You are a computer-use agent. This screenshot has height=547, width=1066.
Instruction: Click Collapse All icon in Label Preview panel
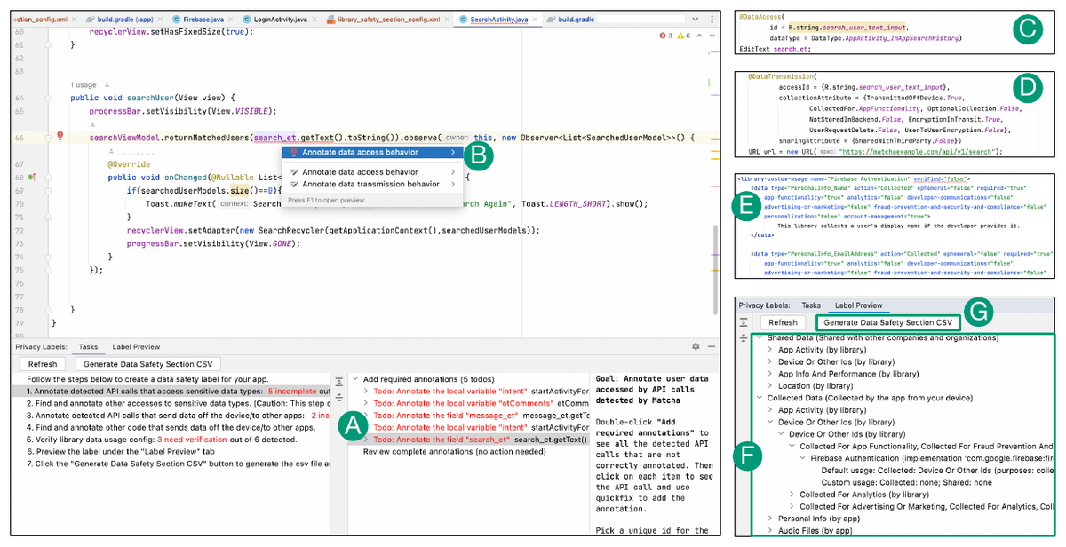pos(744,337)
